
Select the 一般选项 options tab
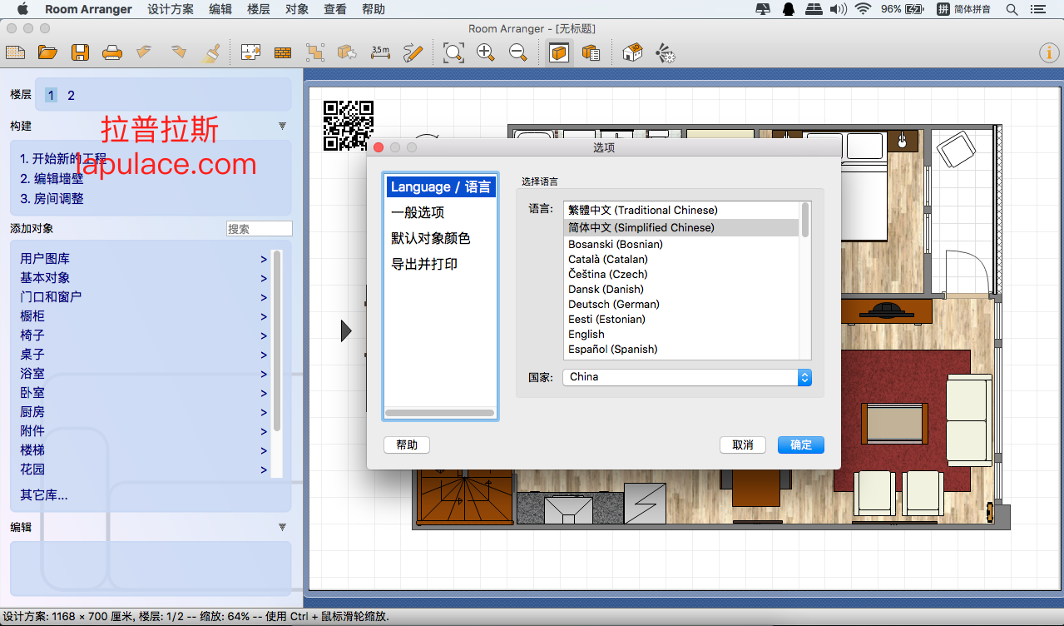coord(418,212)
